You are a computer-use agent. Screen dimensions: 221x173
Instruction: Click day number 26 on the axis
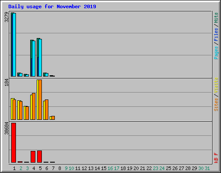coord(175,168)
